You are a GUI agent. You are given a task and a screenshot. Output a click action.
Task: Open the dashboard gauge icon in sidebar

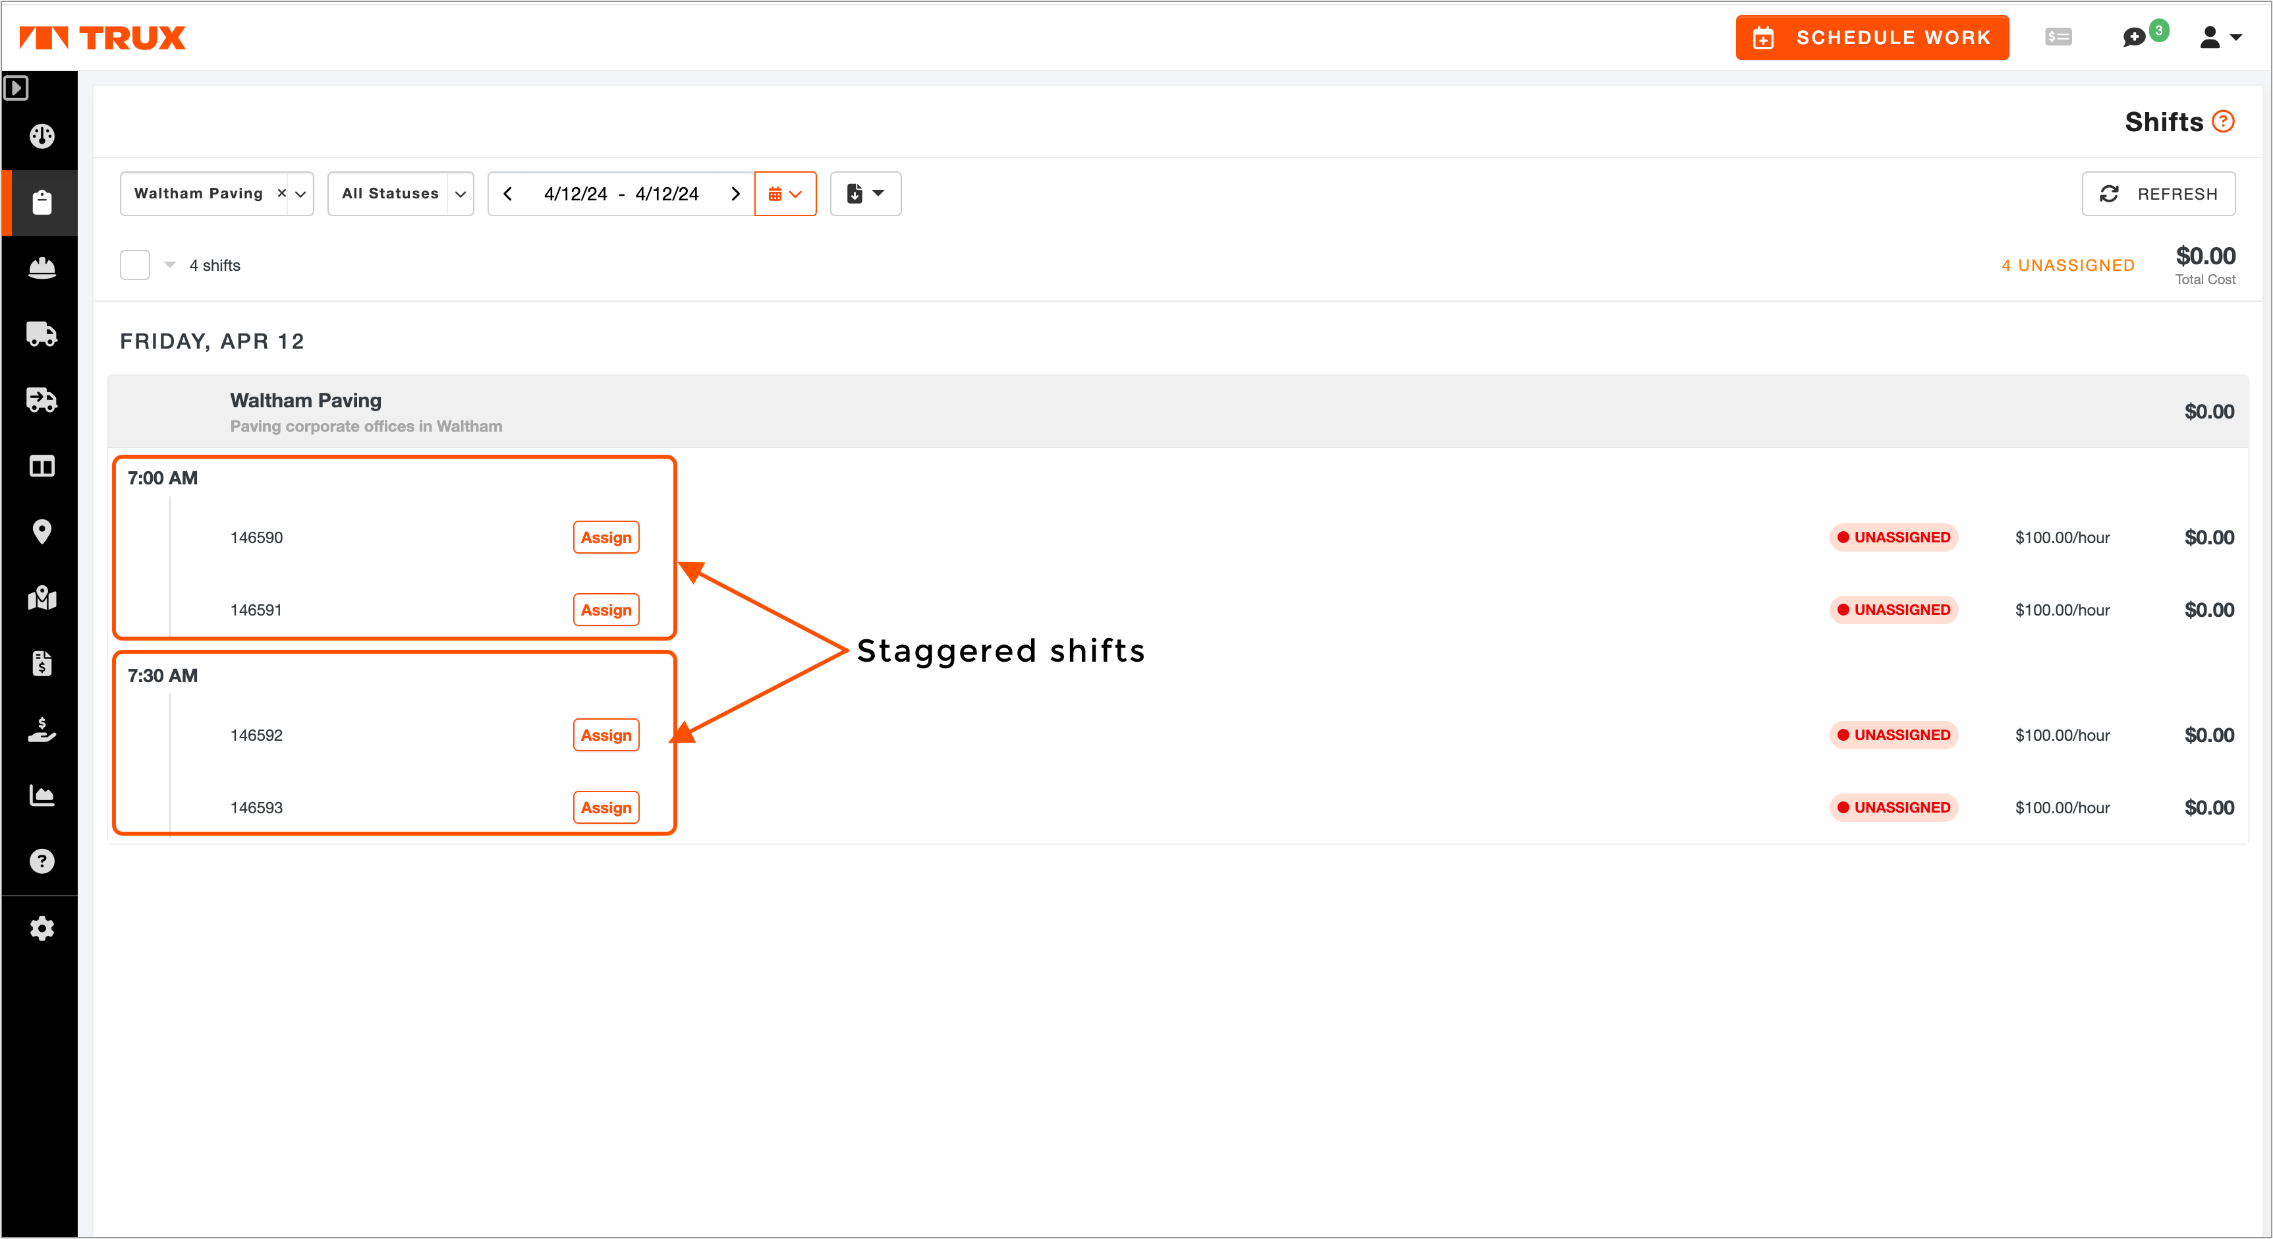coord(42,136)
